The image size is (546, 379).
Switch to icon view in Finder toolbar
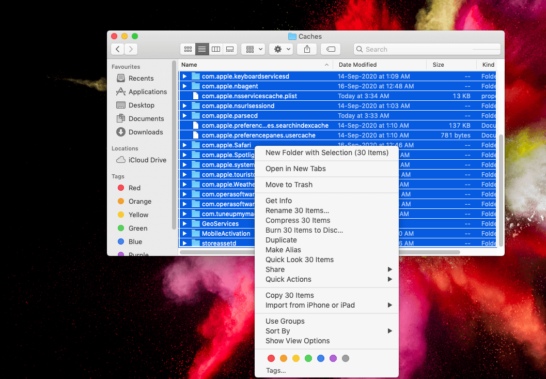pyautogui.click(x=188, y=49)
